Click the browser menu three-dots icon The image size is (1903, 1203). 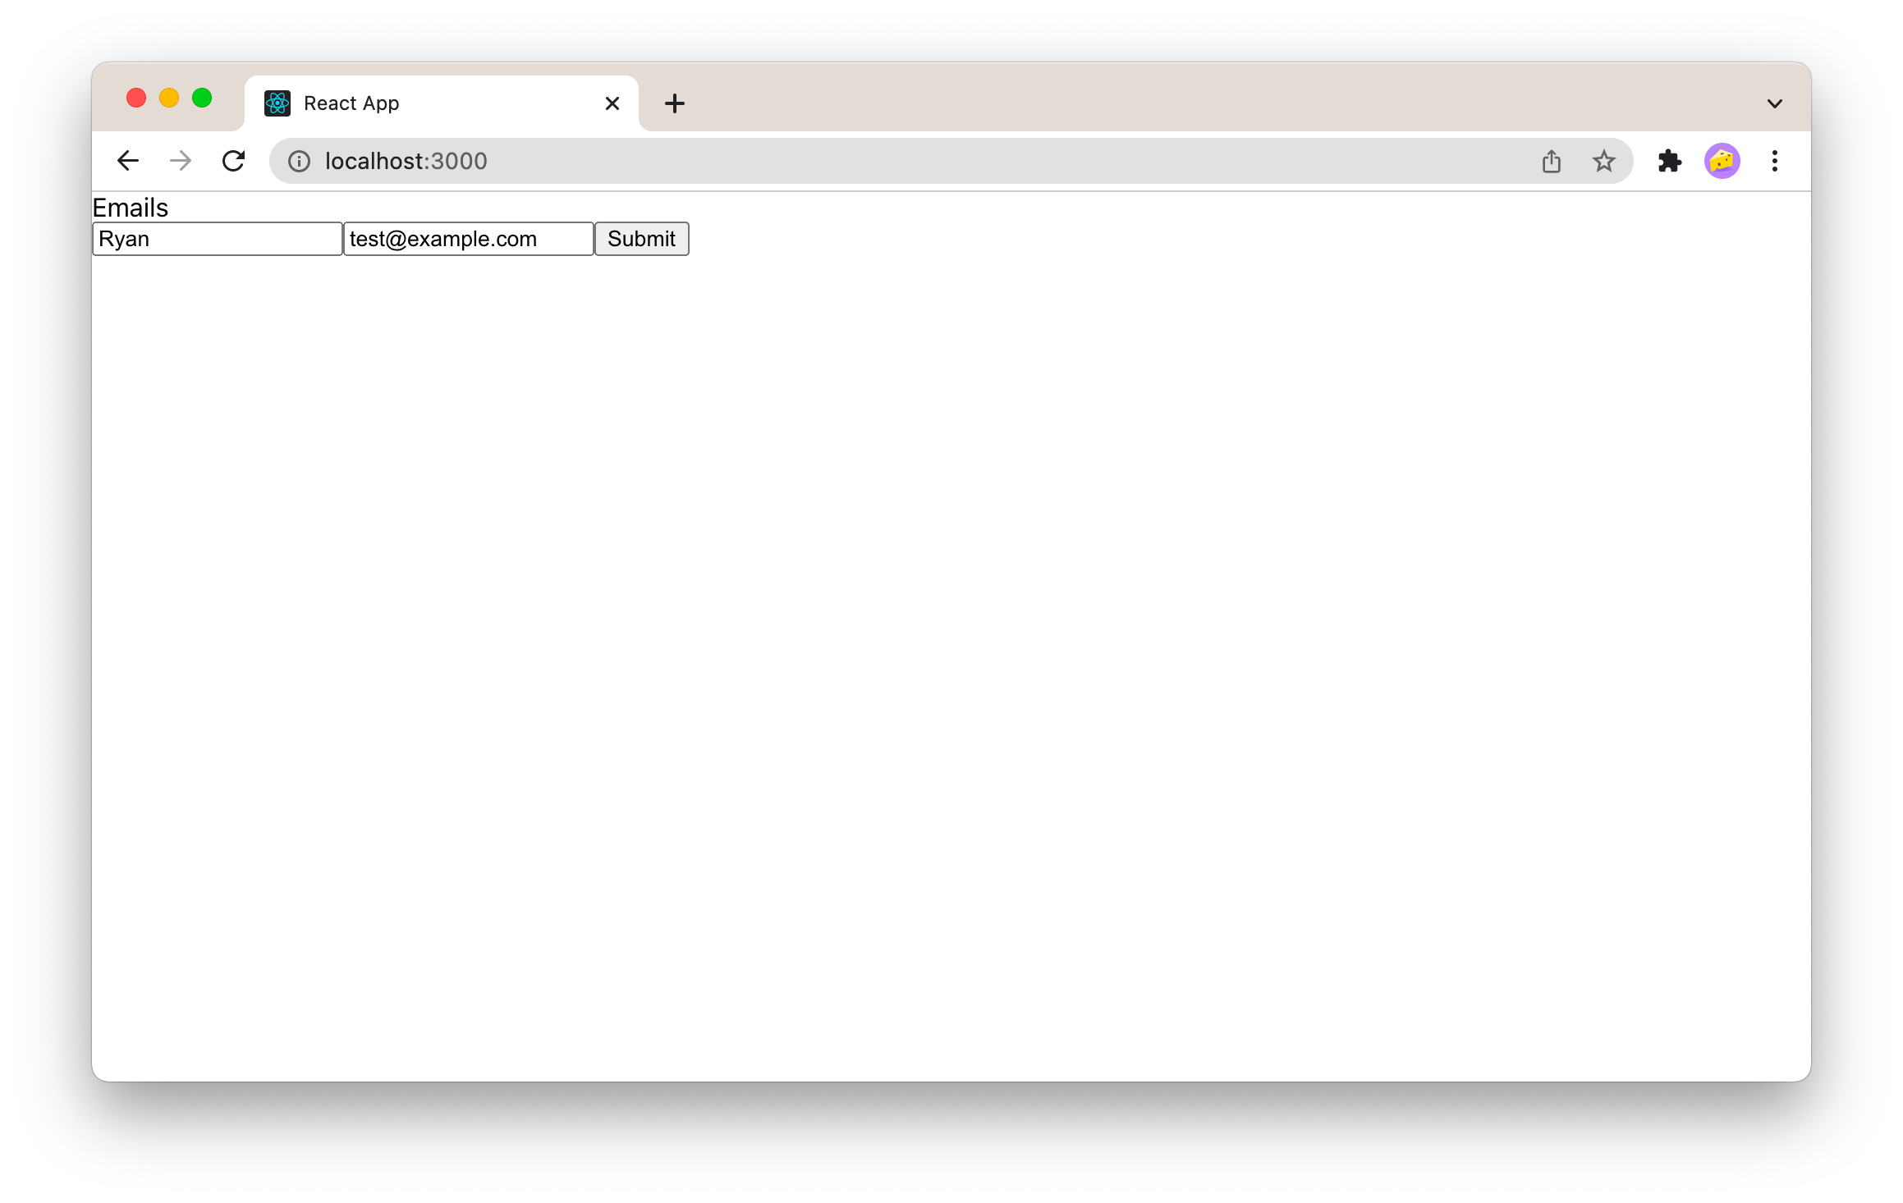click(x=1776, y=161)
